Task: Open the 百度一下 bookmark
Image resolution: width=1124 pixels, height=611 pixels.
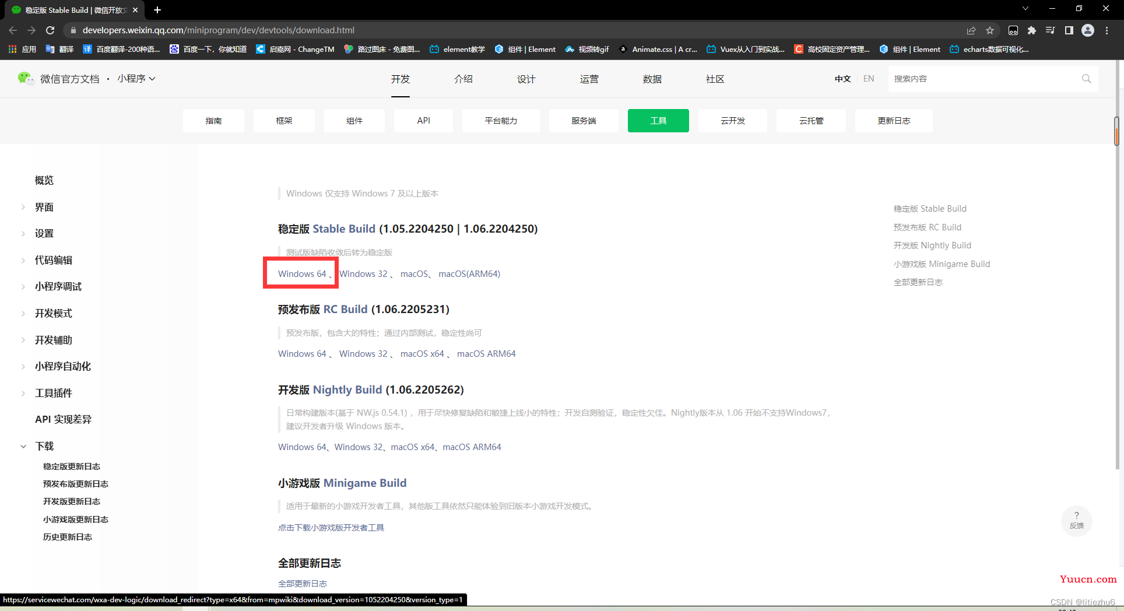Action: (x=208, y=49)
